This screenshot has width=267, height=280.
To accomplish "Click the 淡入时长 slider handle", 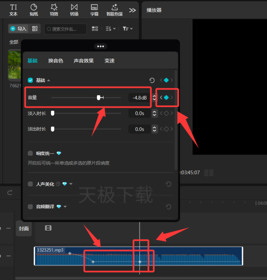I will pyautogui.click(x=53, y=113).
